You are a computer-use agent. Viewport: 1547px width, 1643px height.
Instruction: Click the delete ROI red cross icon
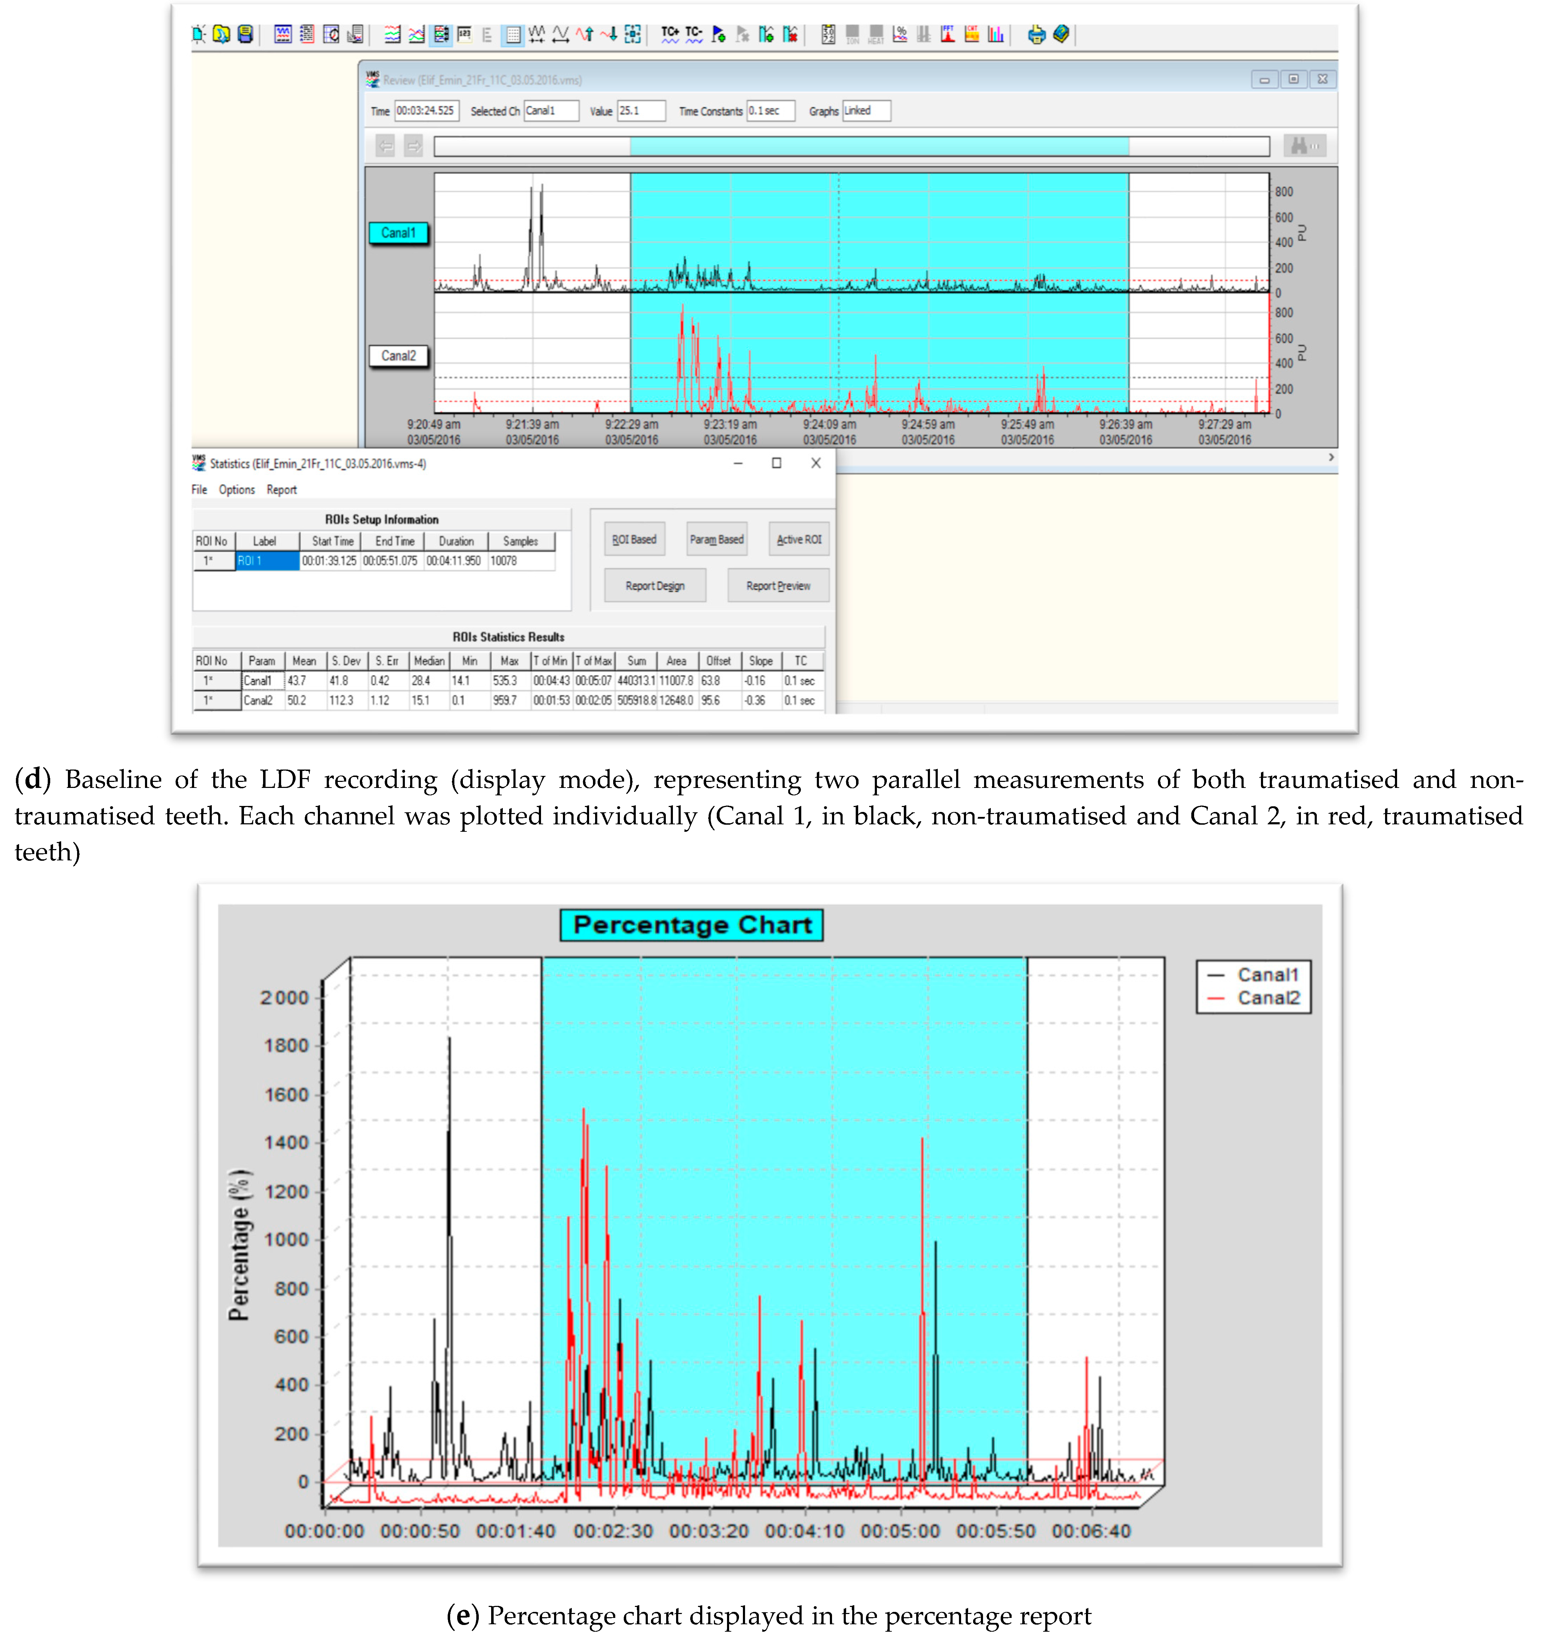pos(790,34)
